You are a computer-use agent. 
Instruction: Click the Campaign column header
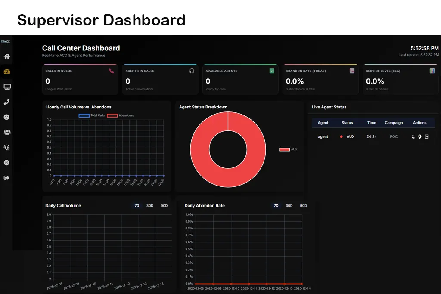[x=394, y=123]
